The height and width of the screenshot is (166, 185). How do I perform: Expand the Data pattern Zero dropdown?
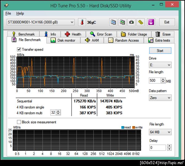pos(160,98)
